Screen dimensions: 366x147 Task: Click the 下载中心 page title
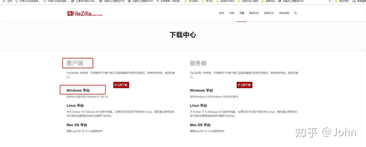coord(183,35)
